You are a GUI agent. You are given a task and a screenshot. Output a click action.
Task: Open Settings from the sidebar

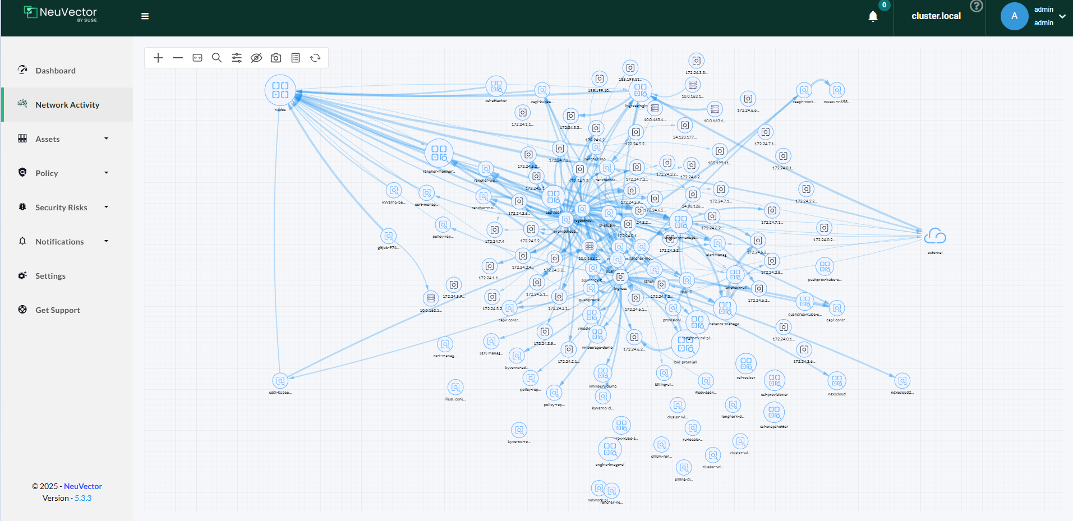point(50,276)
